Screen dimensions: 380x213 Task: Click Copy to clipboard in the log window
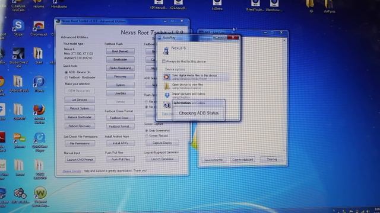pyautogui.click(x=242, y=160)
